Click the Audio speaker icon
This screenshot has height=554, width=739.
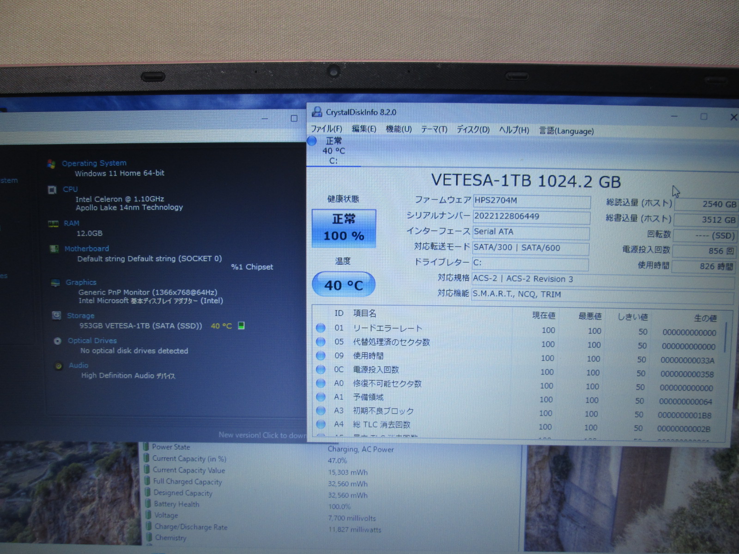(59, 366)
